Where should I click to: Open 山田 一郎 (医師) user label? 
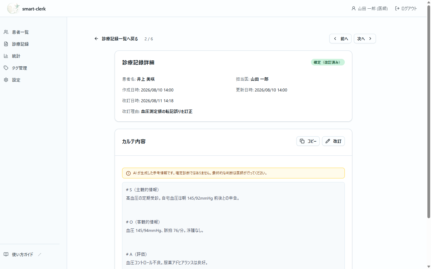373,9
